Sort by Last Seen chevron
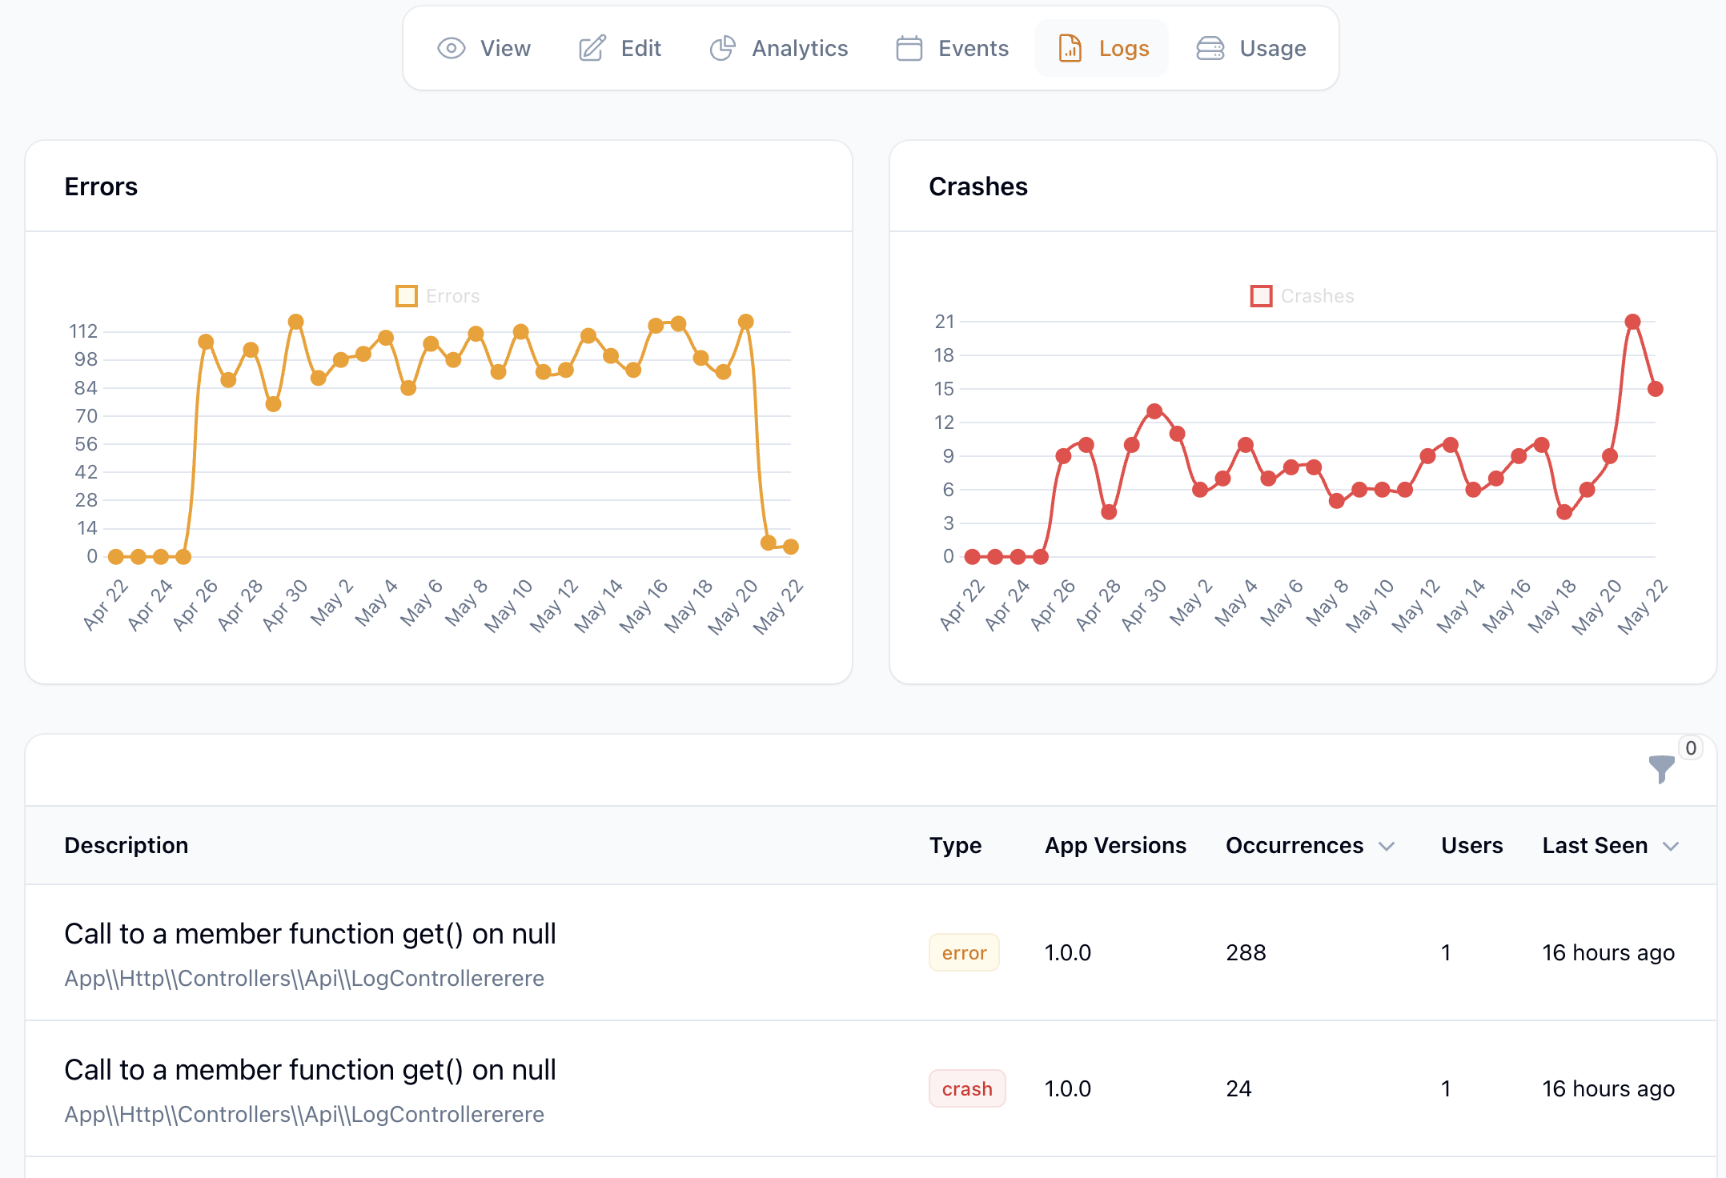 coord(1670,846)
